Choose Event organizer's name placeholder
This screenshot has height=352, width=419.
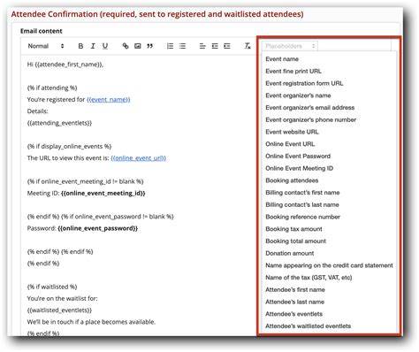pos(298,96)
